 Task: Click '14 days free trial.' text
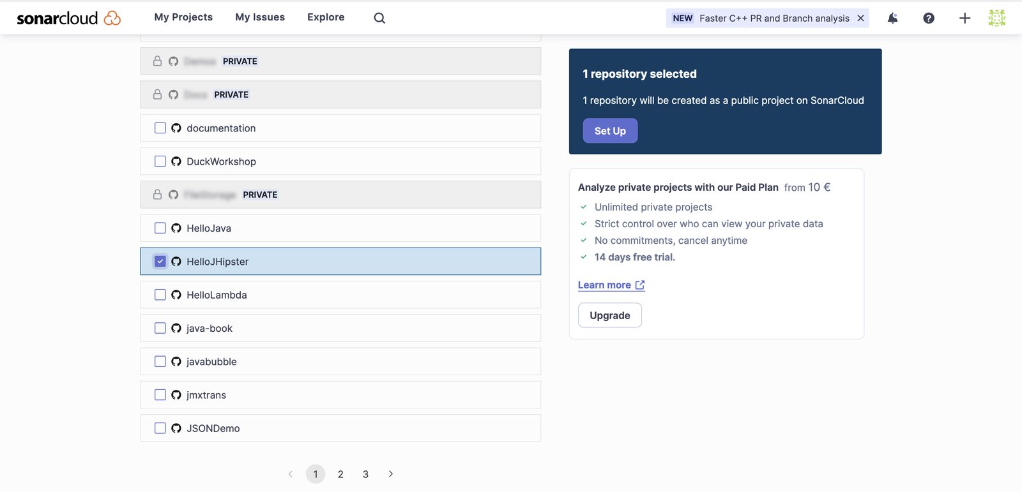click(635, 257)
